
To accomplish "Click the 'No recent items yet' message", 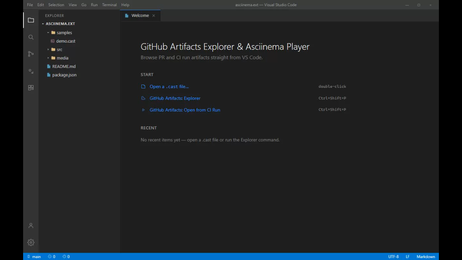I will coord(210,140).
